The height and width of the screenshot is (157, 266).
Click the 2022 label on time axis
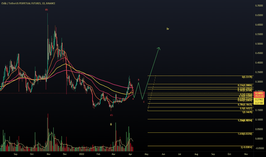click(82, 154)
